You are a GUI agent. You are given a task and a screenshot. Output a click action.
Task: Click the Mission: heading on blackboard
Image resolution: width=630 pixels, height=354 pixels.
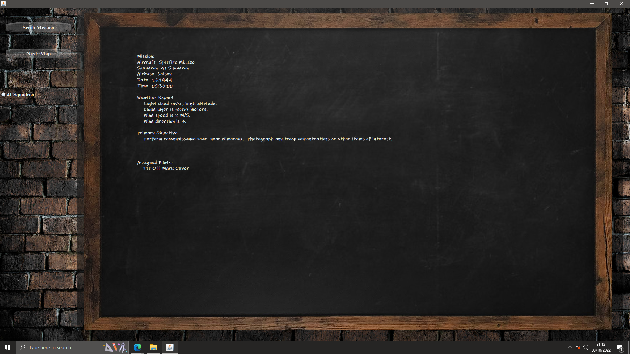[146, 56]
